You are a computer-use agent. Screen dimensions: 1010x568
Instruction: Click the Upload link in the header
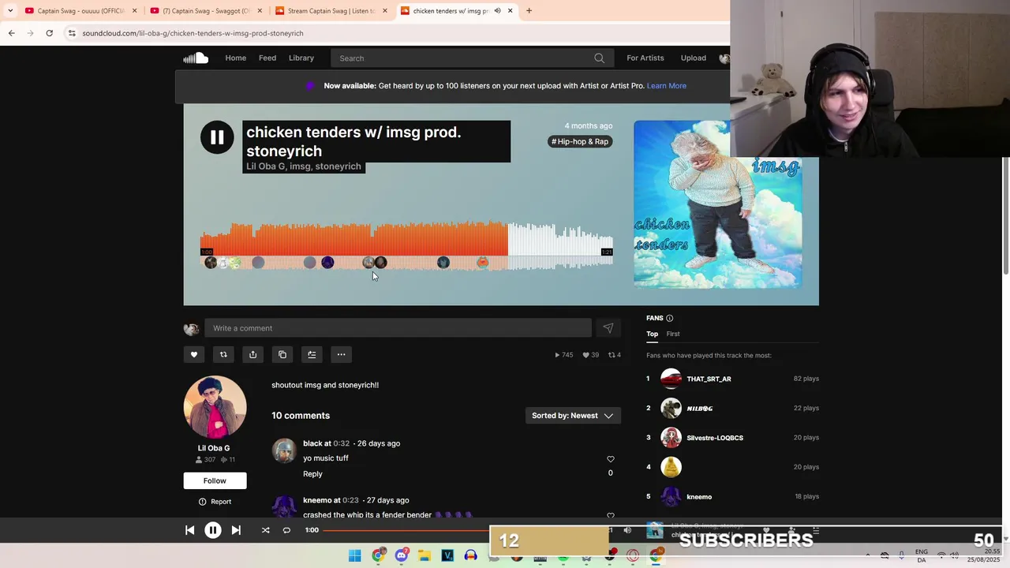tap(694, 58)
